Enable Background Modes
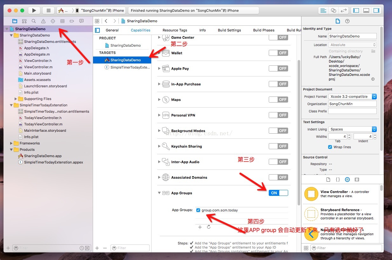The image size is (392, 260). click(x=278, y=130)
